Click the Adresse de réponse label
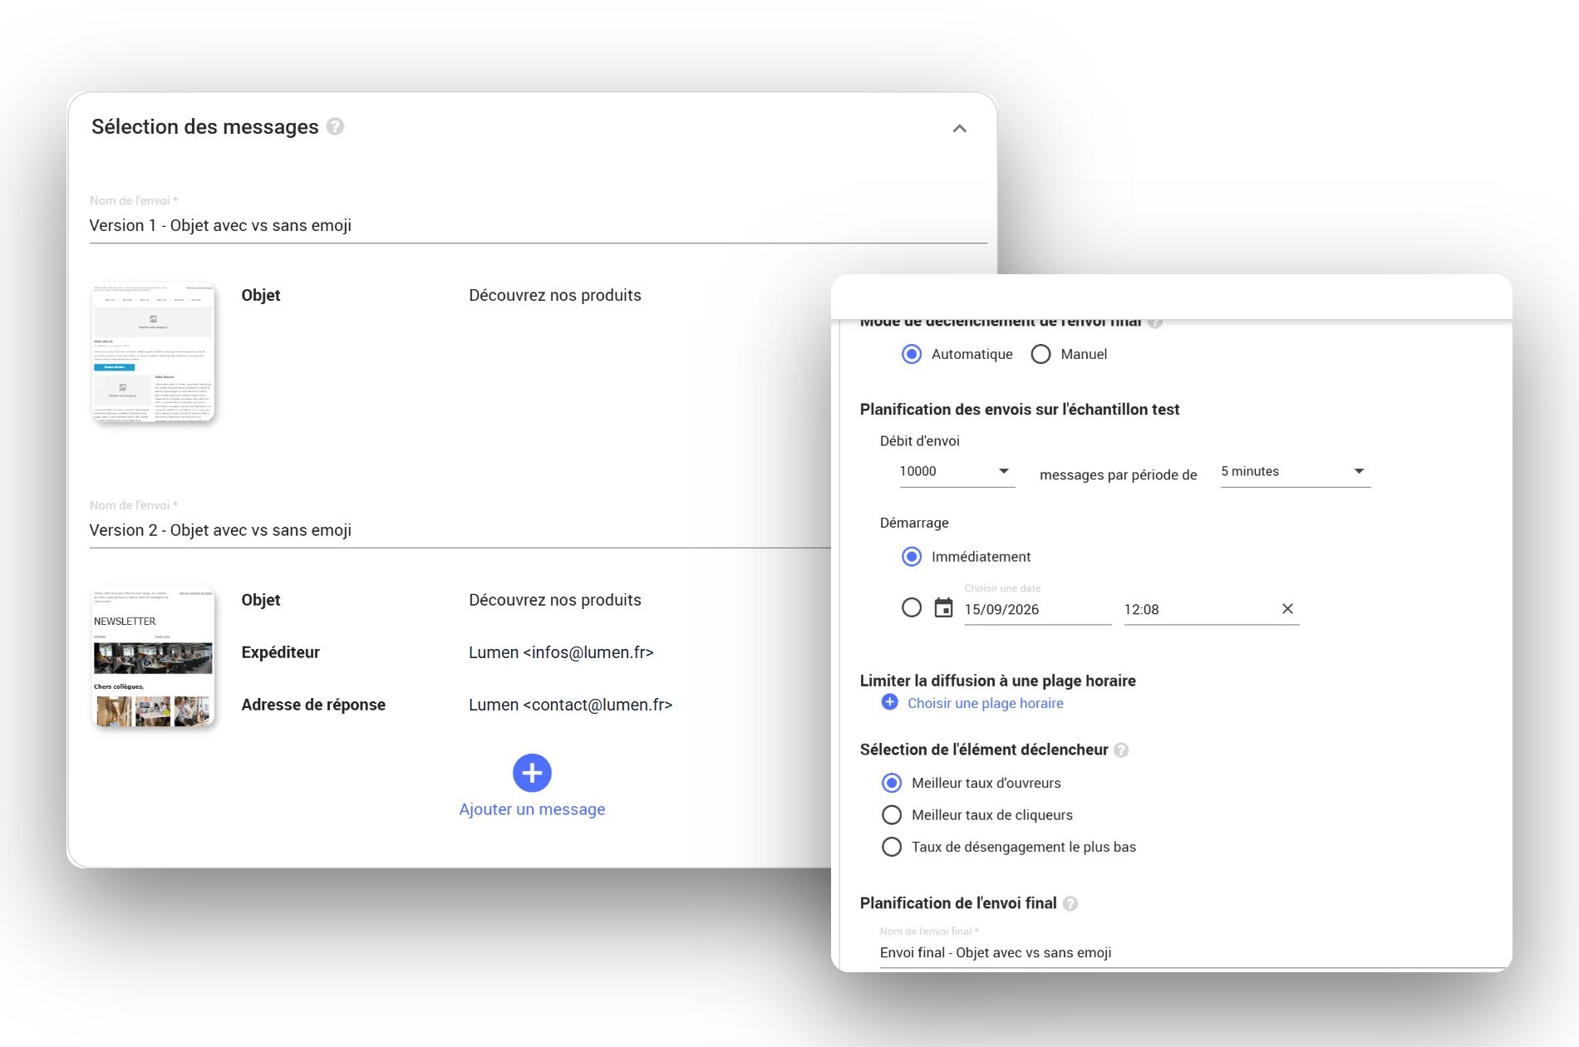 click(x=313, y=705)
